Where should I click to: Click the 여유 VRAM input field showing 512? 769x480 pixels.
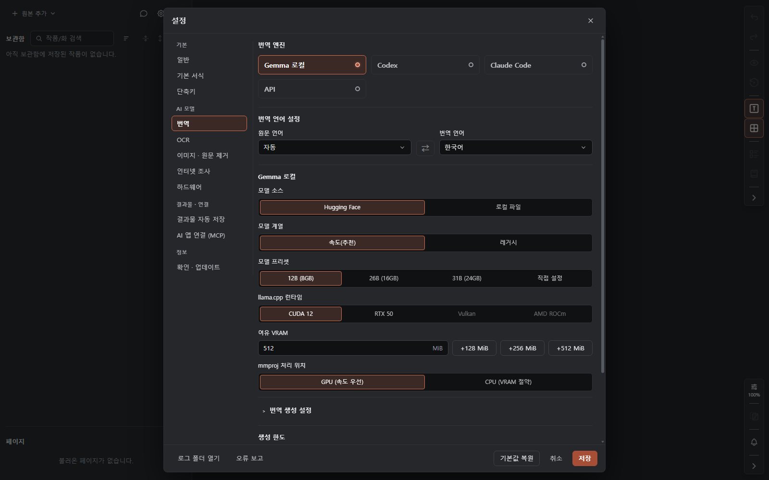click(353, 348)
